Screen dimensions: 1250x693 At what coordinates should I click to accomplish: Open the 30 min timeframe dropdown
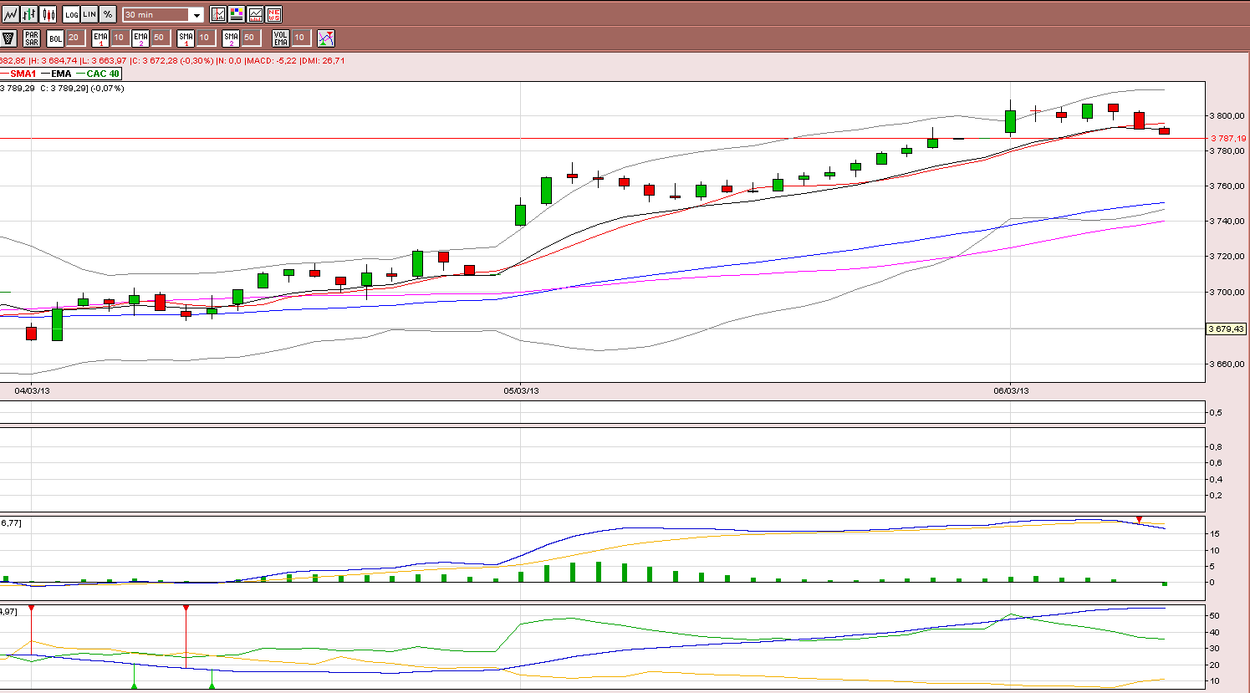tap(163, 15)
